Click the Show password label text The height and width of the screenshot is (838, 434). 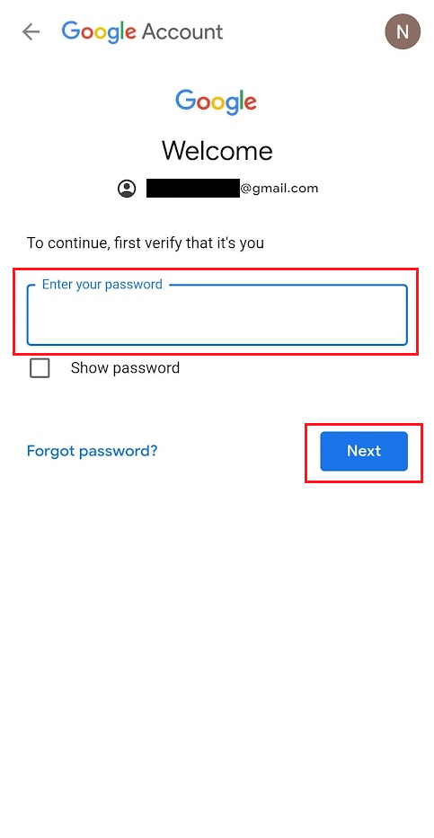125,367
